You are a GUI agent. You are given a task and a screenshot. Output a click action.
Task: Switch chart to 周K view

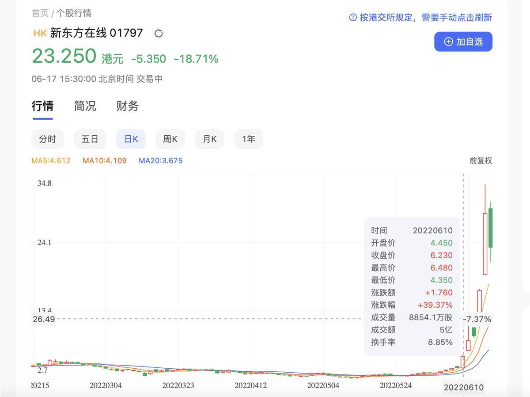click(170, 139)
